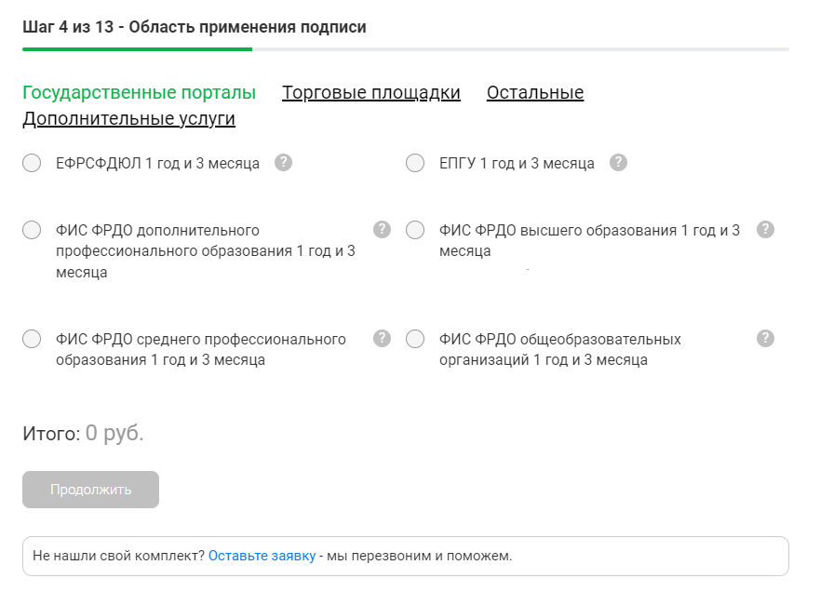The image size is (820, 592).
Task: Switch to Государственные порталы tab
Action: (139, 93)
